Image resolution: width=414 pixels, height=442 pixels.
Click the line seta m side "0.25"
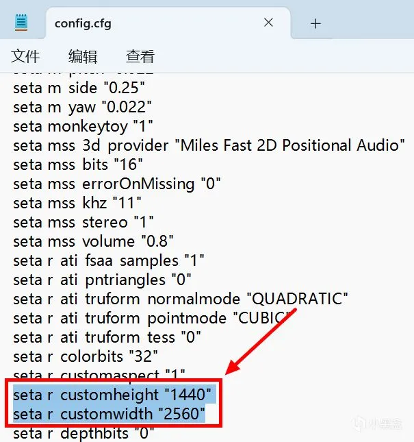point(79,88)
